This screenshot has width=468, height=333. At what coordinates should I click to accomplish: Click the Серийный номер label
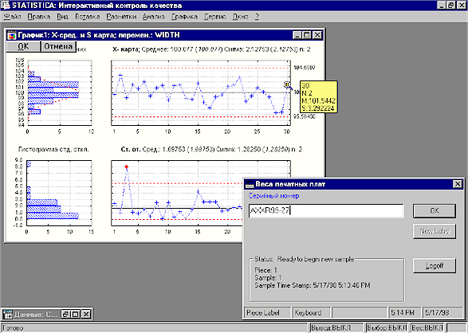[x=273, y=196]
